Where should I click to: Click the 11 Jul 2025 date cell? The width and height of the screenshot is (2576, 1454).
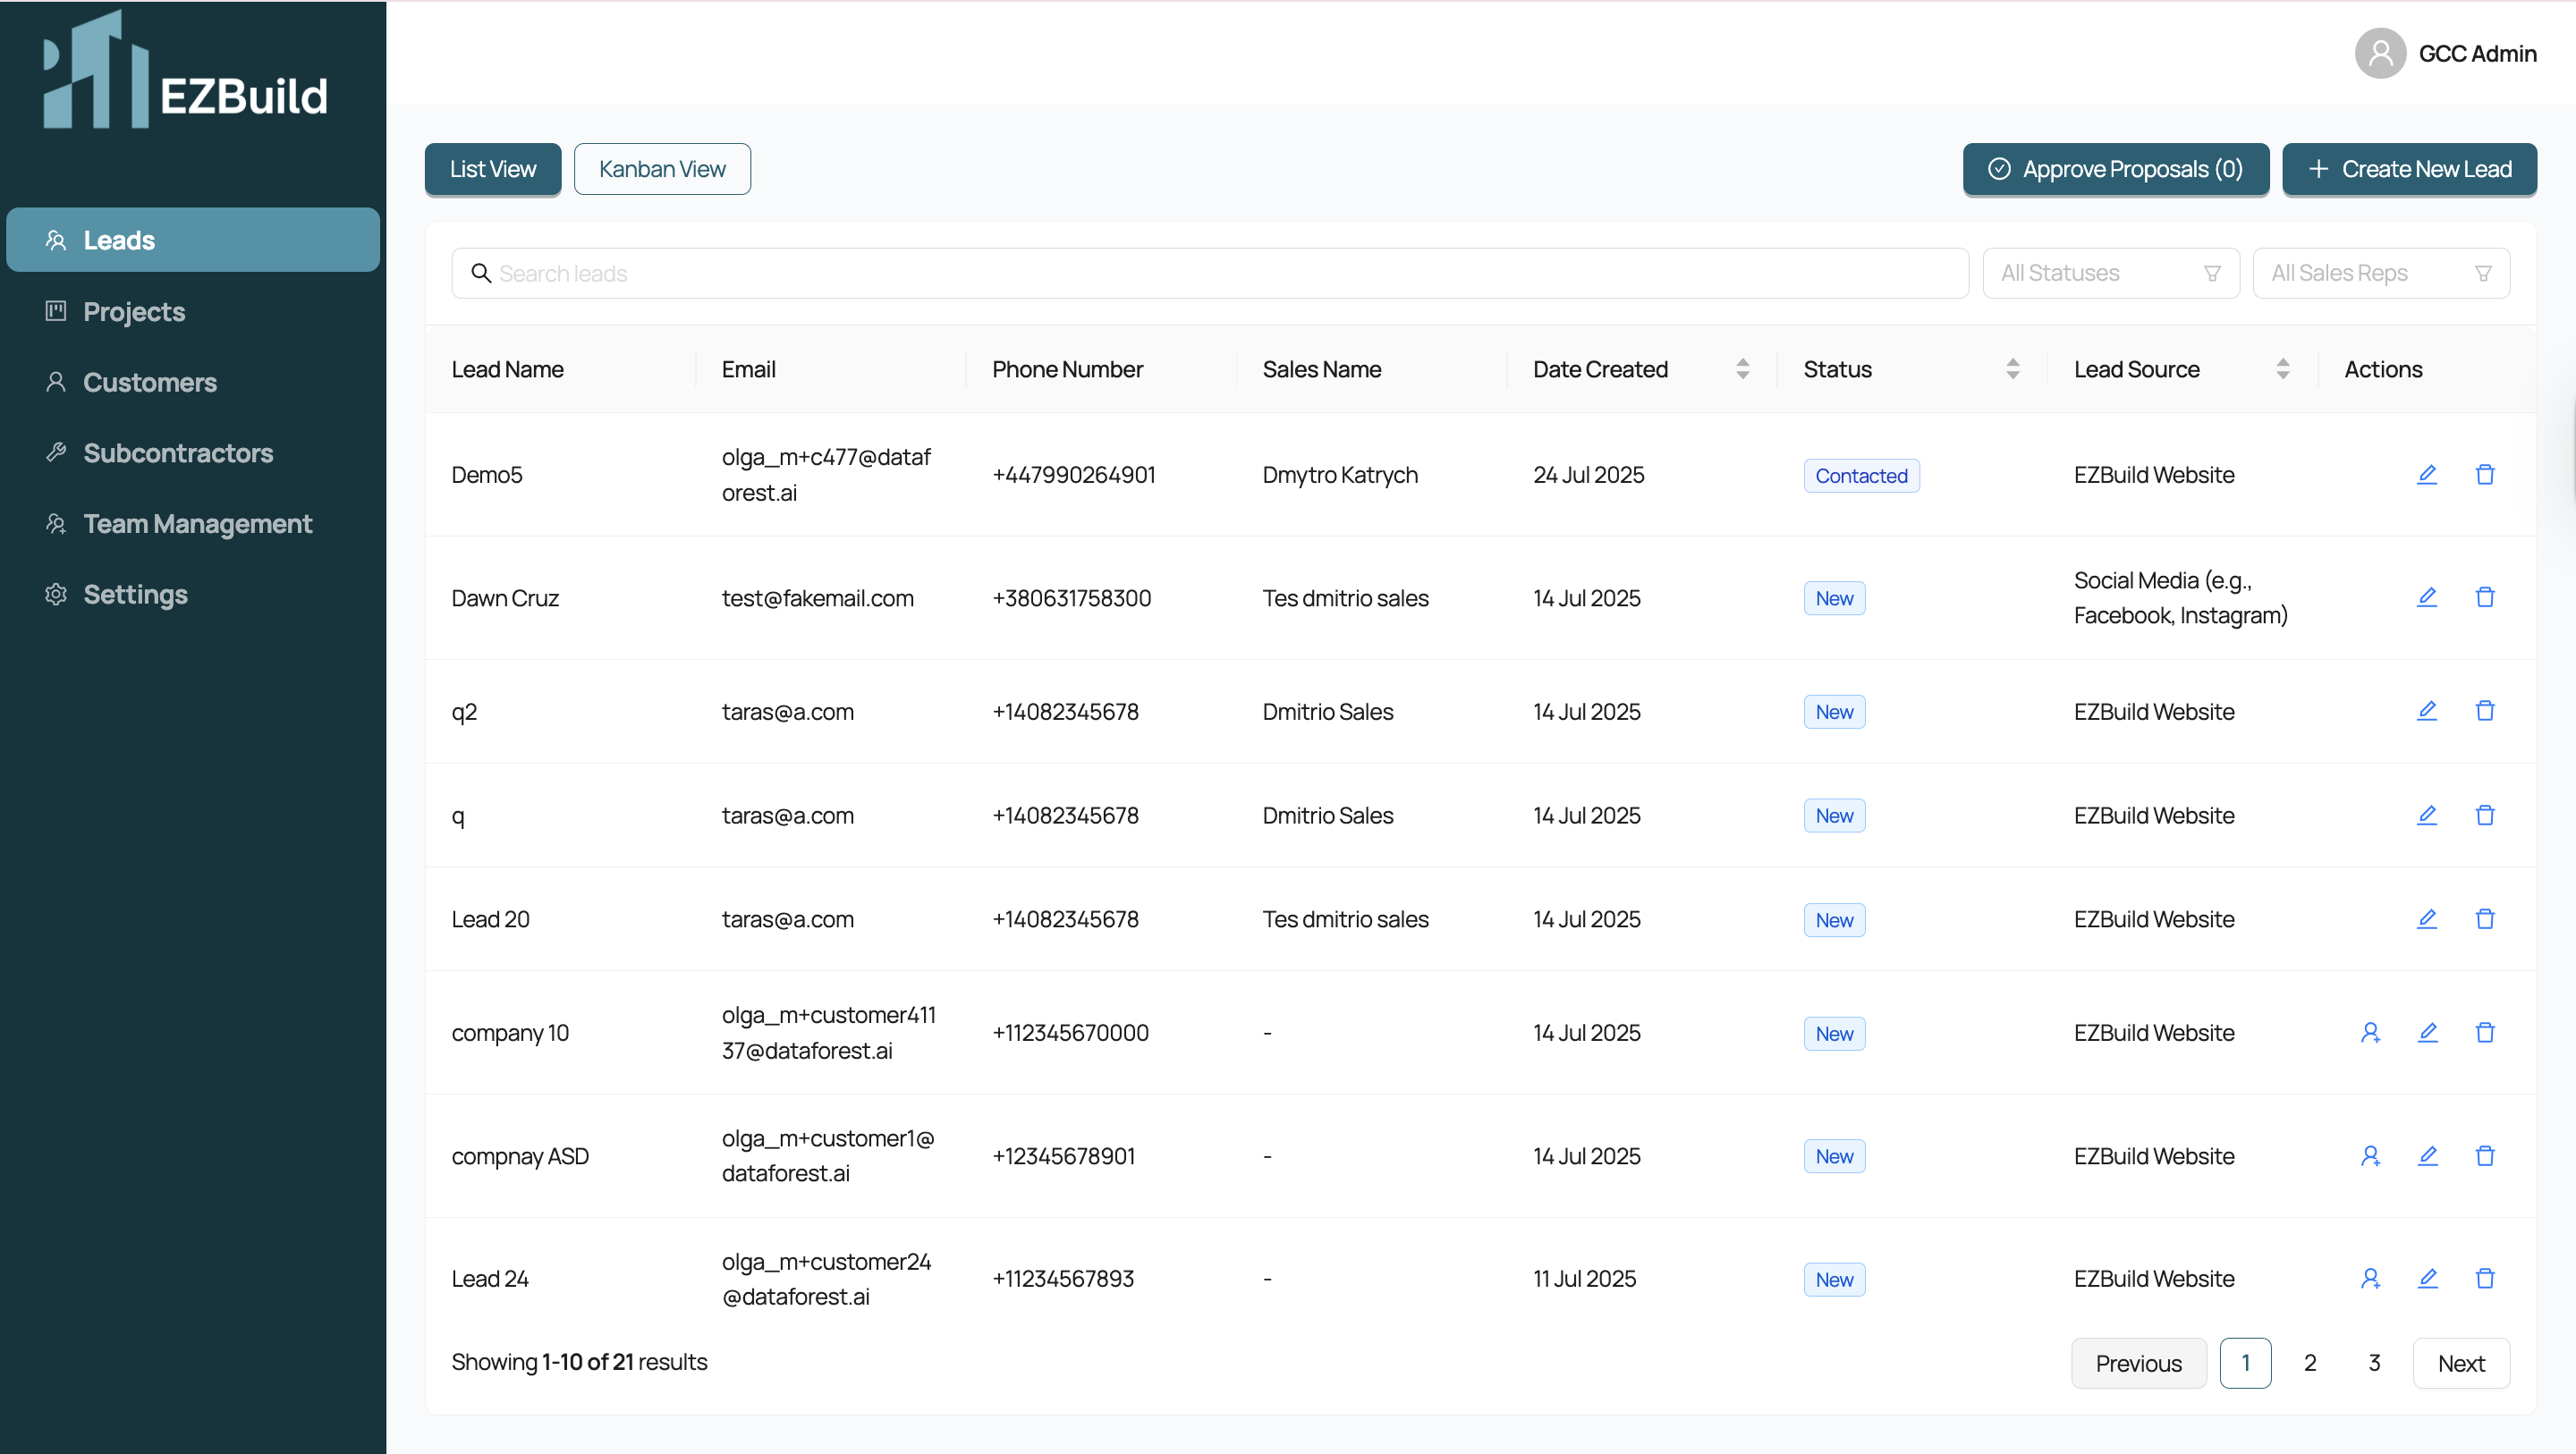pos(1585,1279)
